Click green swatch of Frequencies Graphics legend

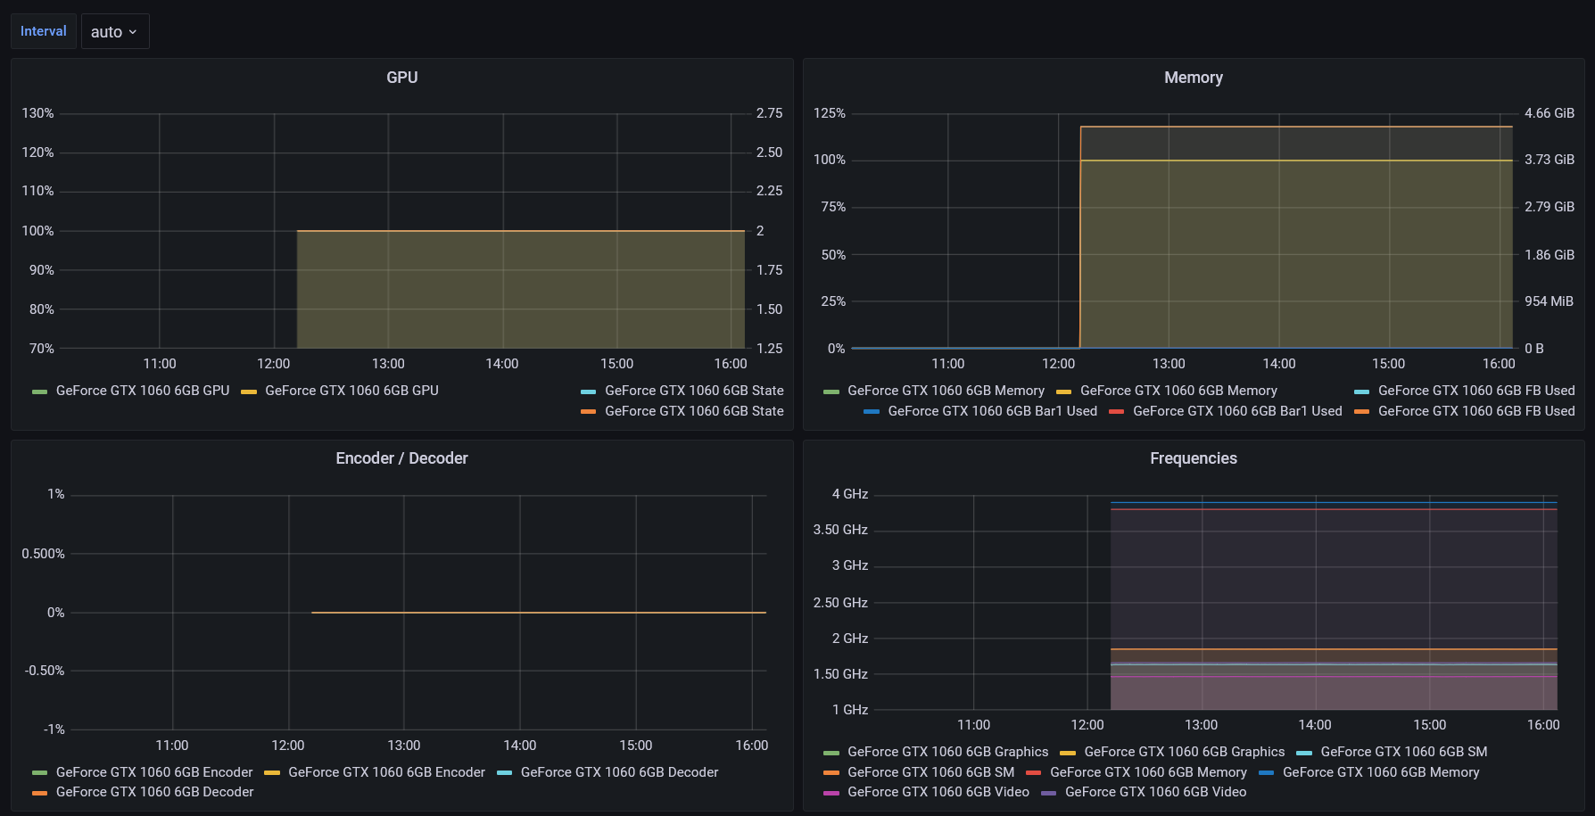coord(831,753)
